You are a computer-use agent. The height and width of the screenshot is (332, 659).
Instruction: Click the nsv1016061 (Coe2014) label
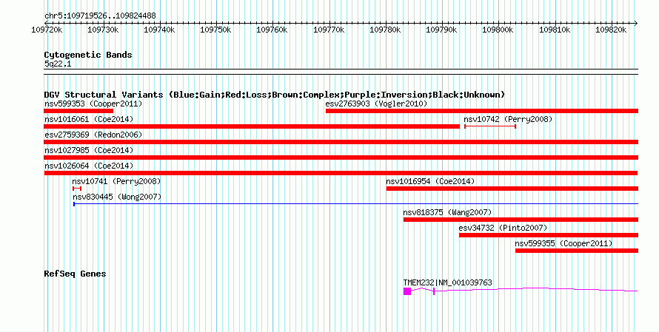[x=89, y=119]
